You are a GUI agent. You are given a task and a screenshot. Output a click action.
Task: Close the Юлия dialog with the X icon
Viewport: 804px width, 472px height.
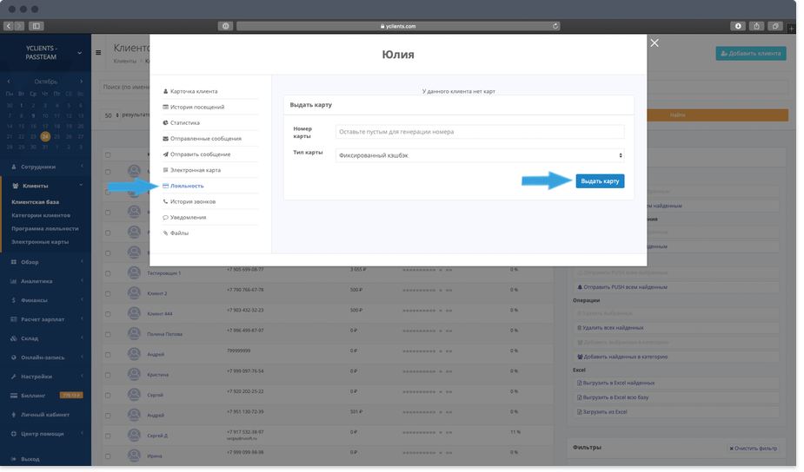[x=654, y=43]
